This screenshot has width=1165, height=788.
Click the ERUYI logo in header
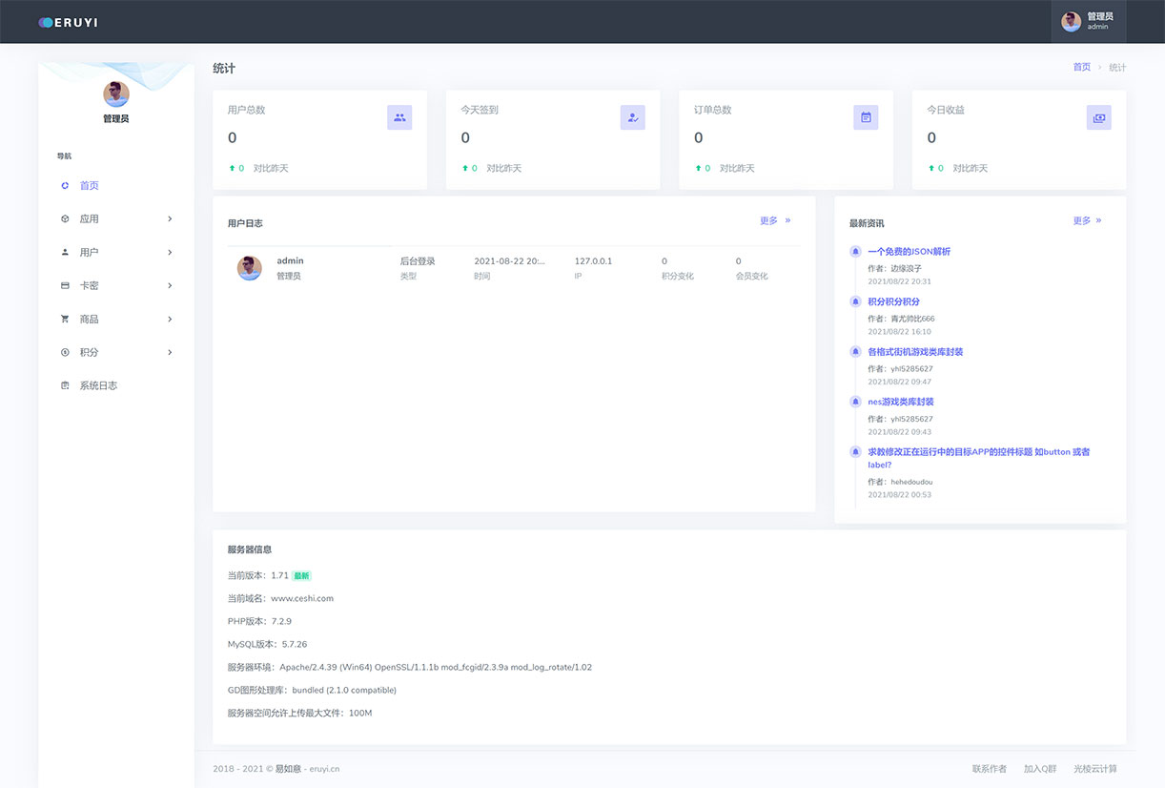pos(68,22)
